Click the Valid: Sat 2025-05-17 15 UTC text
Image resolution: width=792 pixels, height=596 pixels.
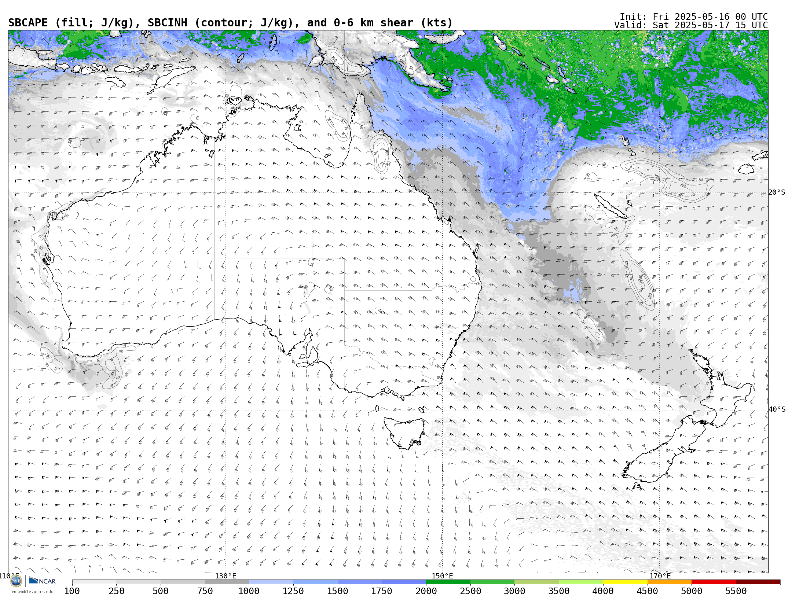coord(691,25)
